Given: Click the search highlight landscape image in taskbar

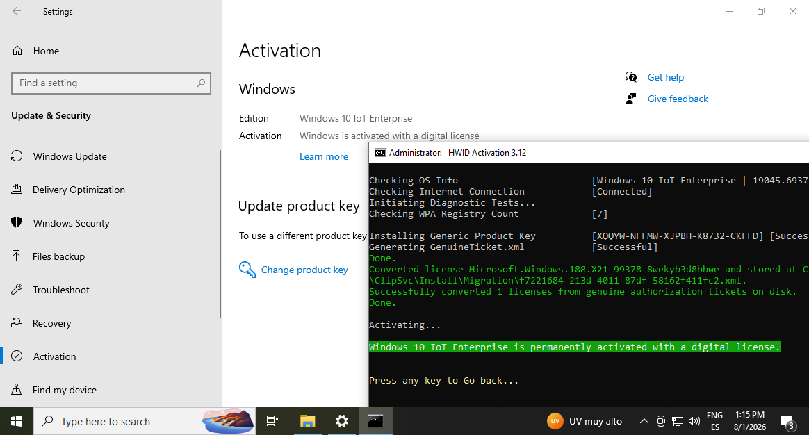Looking at the screenshot, I should (x=227, y=421).
